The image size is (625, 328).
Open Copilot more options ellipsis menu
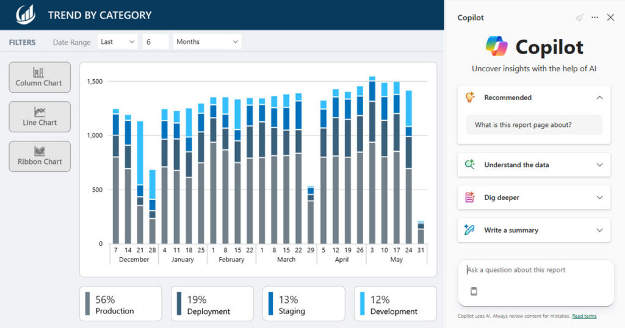(594, 18)
